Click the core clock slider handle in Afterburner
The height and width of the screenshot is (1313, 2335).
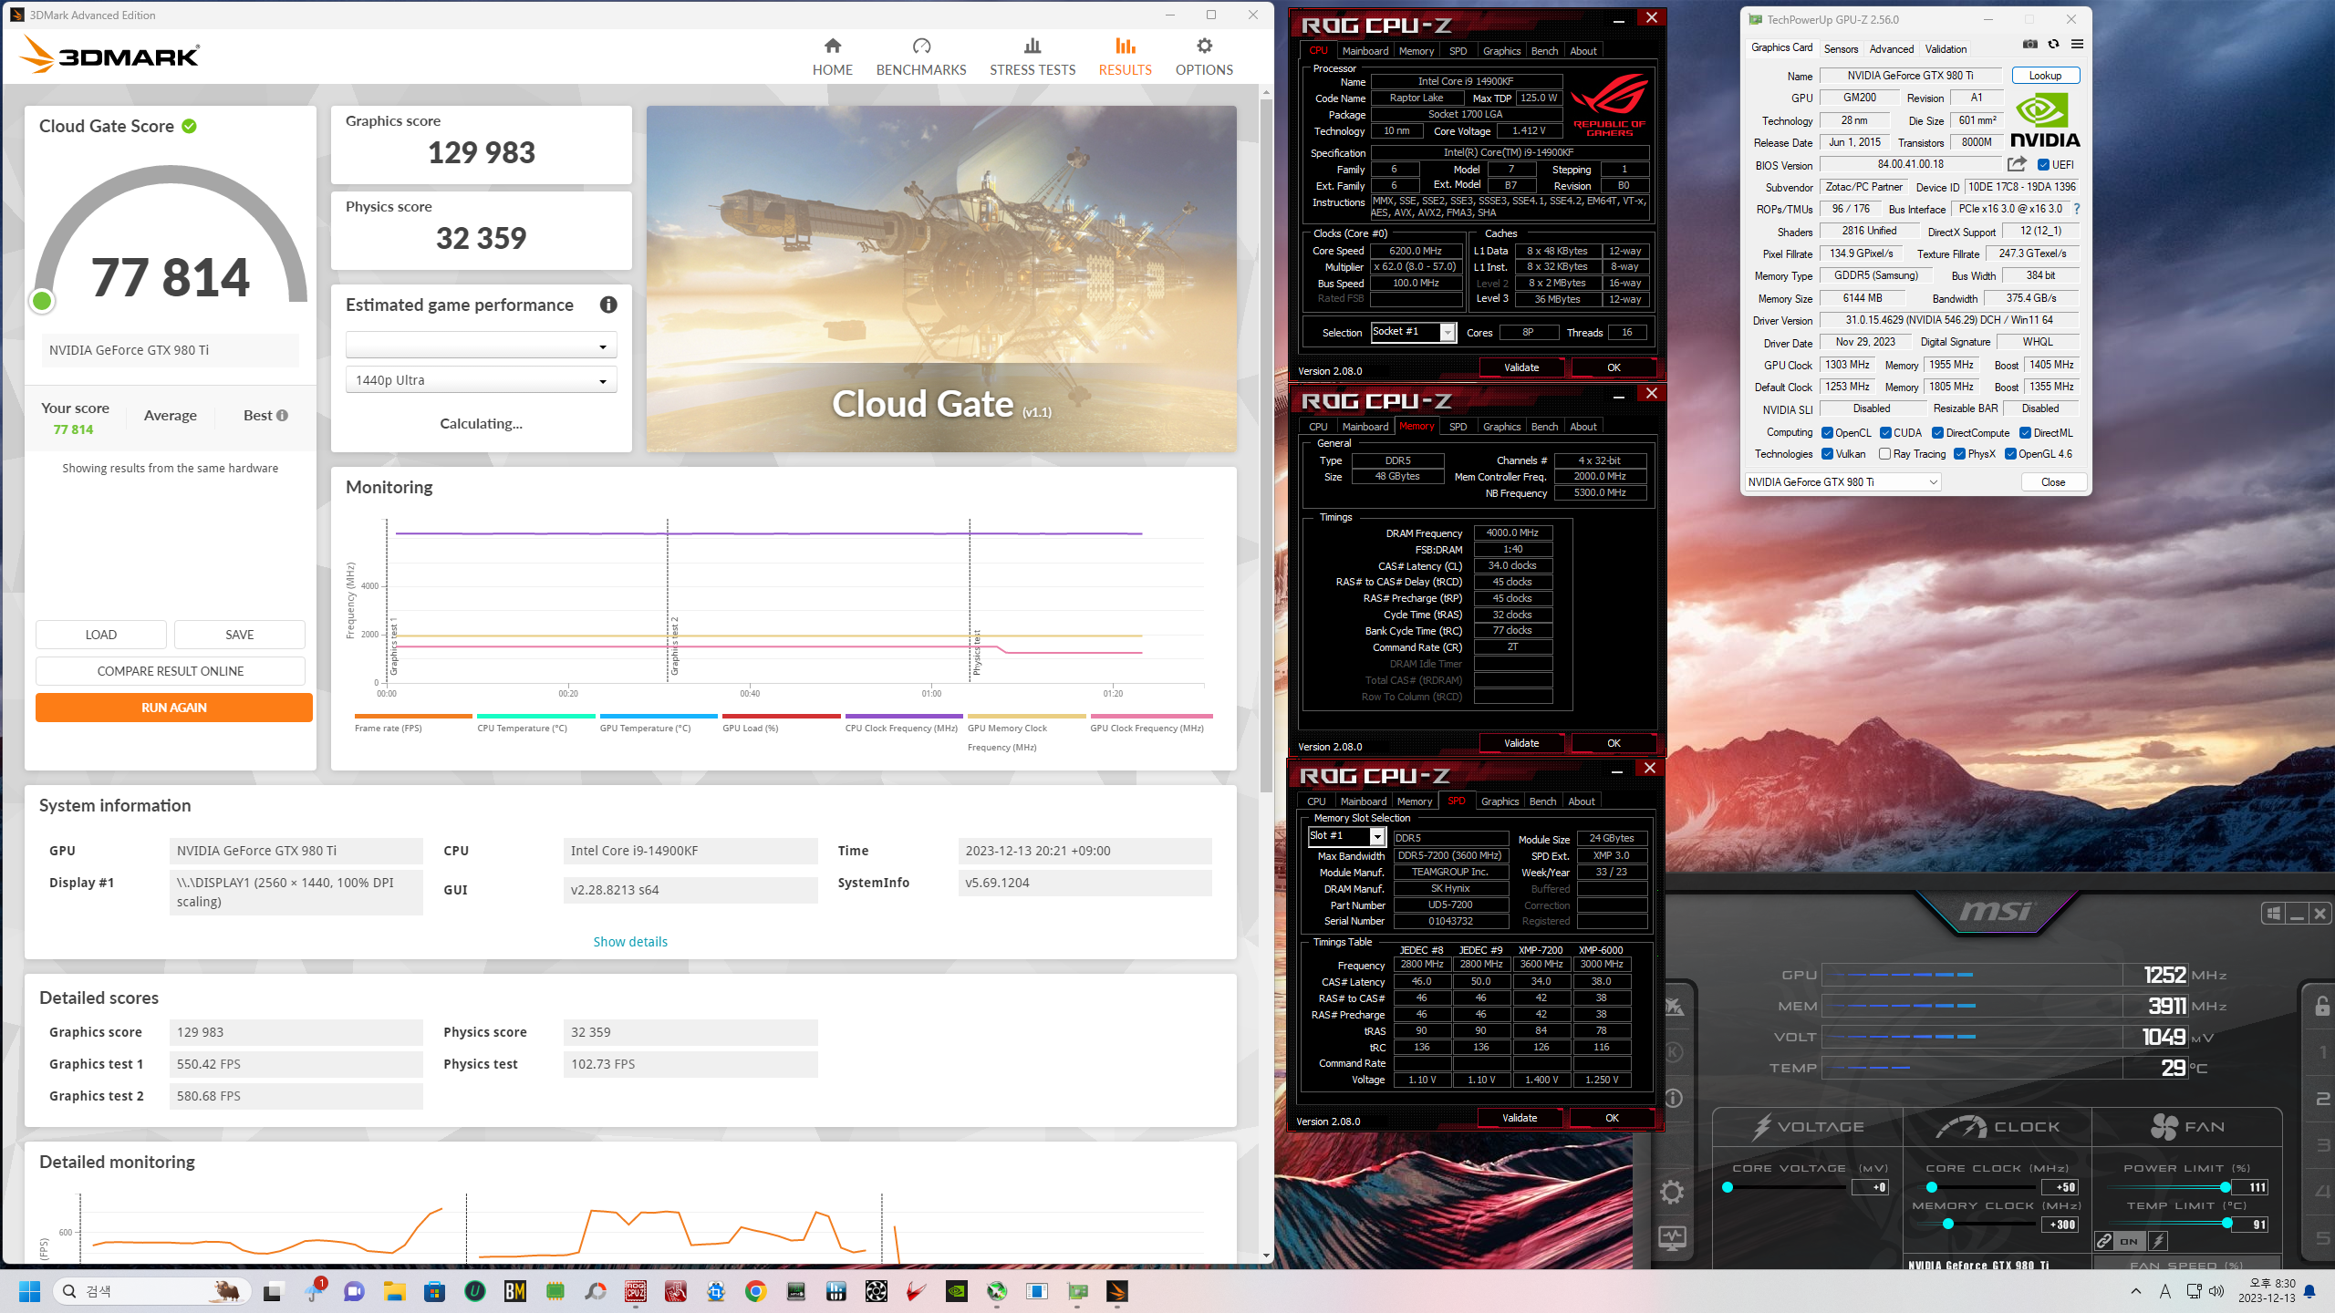pyautogui.click(x=1931, y=1187)
